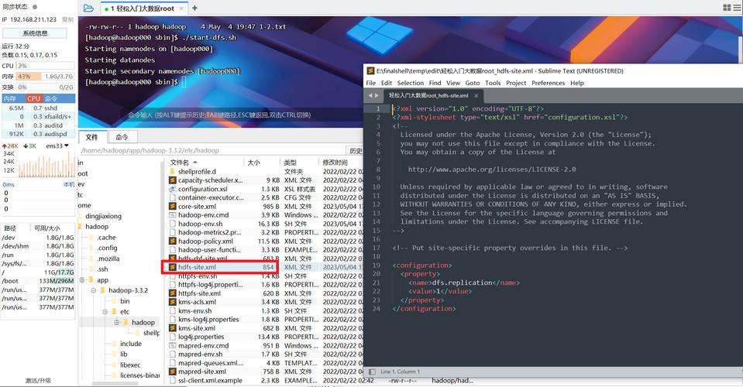
Task: Toggle sidebar icon in Sublime status bar
Action: click(x=372, y=372)
